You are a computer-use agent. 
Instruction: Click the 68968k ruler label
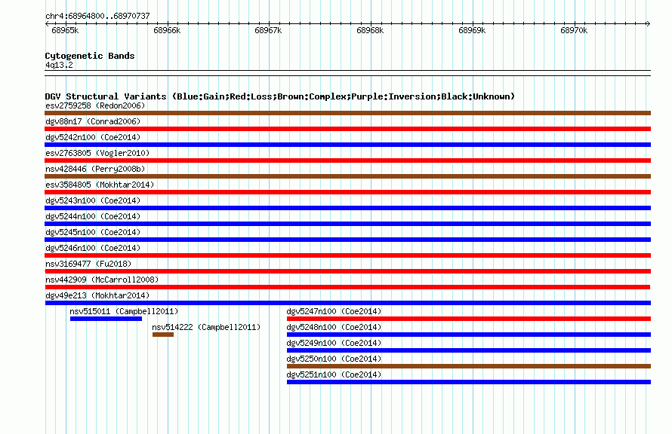[370, 30]
